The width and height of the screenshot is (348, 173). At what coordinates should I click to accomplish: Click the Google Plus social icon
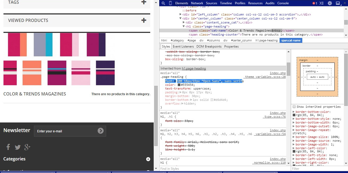click(27, 147)
